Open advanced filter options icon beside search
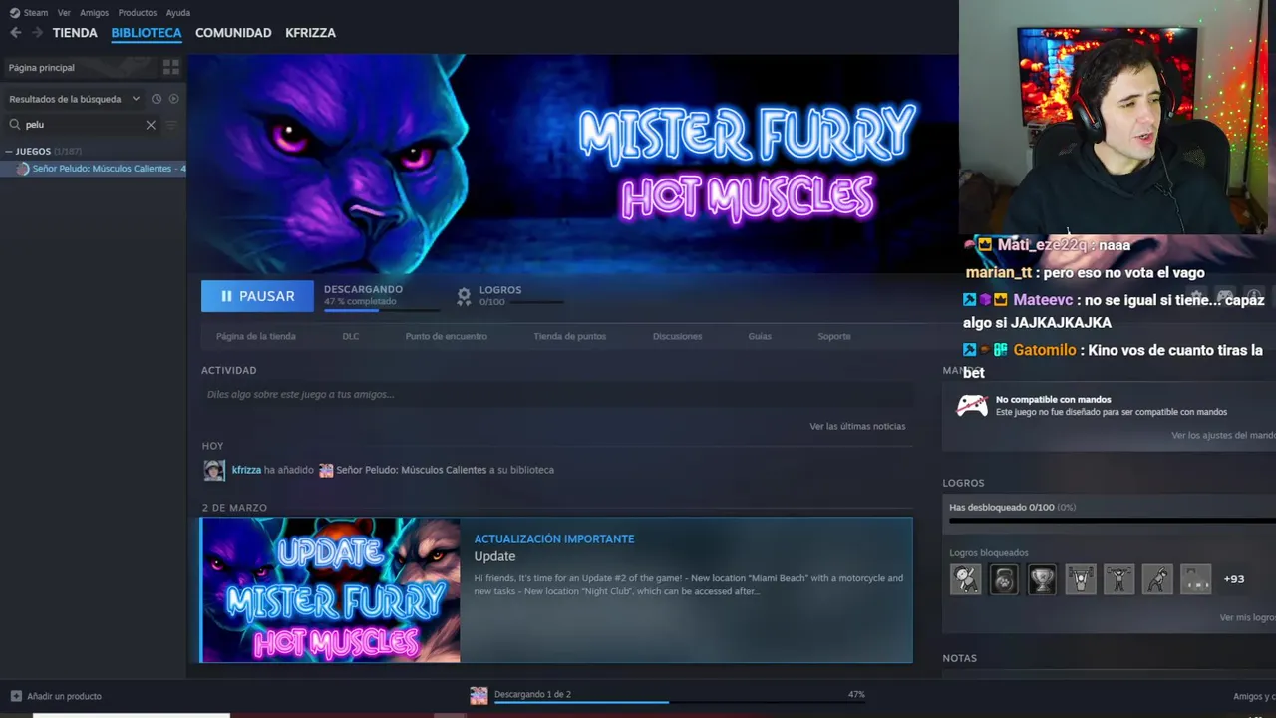This screenshot has height=718, width=1276. point(171,125)
